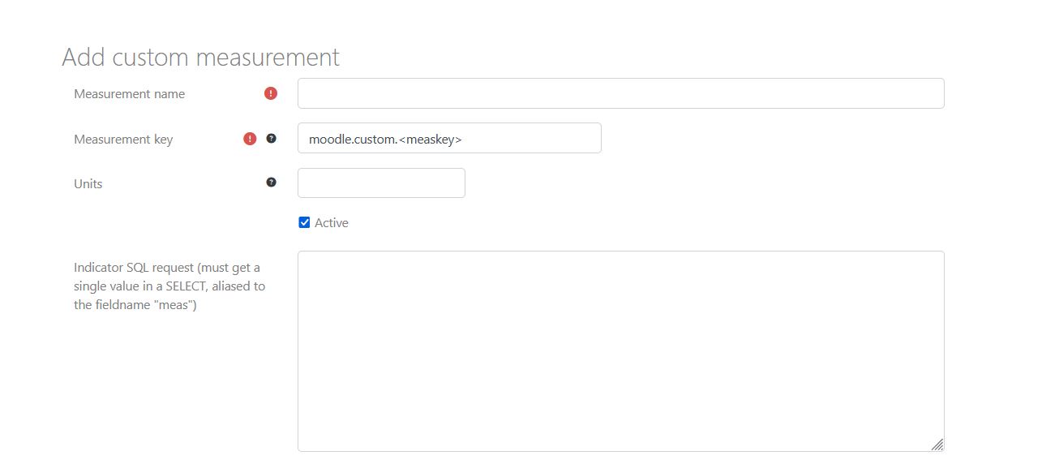This screenshot has height=460, width=1042.
Task: Click the "Measurement name" field label
Action: pyautogui.click(x=129, y=94)
